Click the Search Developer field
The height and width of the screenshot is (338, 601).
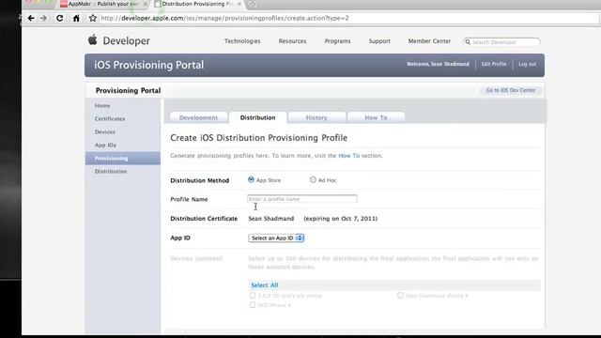pos(501,42)
